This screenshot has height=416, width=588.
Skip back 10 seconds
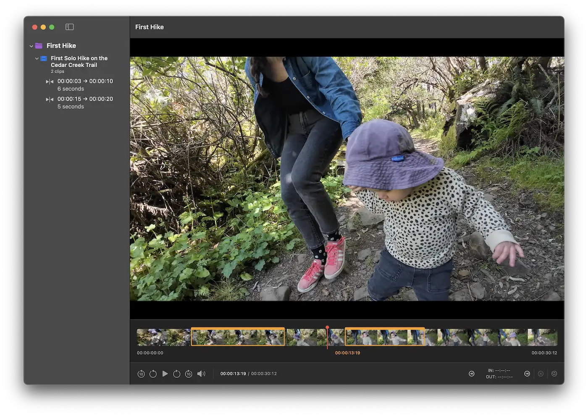(141, 374)
